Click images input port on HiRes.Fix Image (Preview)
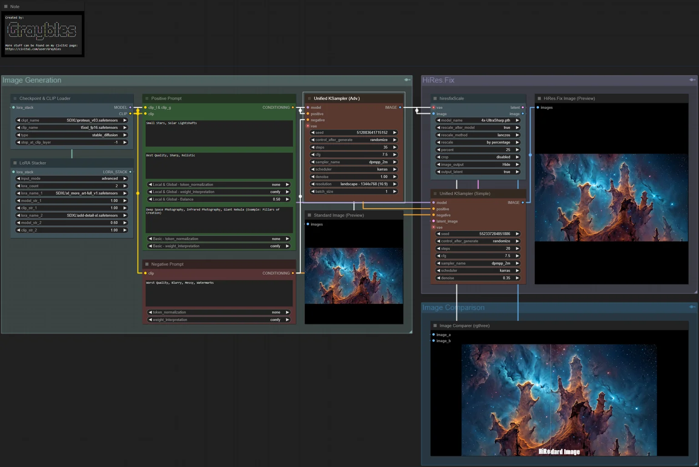Image resolution: width=699 pixels, height=467 pixels. [537, 108]
